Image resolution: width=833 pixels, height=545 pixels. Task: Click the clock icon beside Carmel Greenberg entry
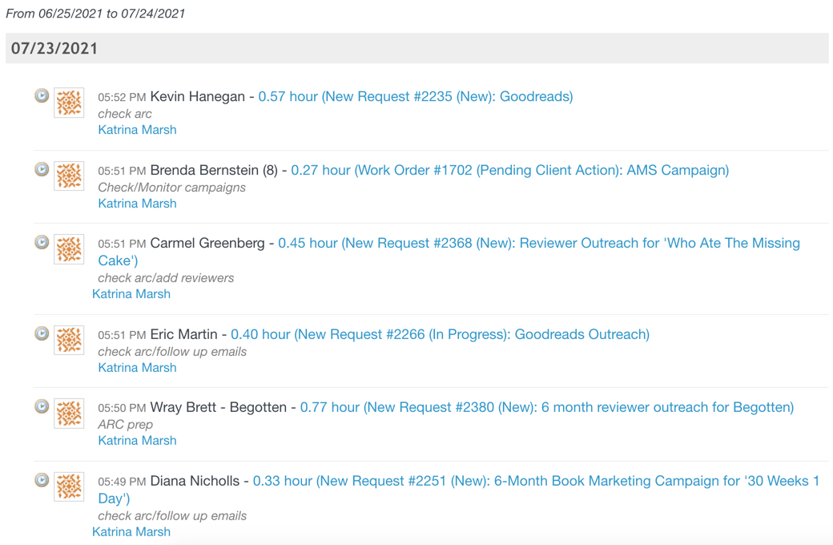pos(42,242)
